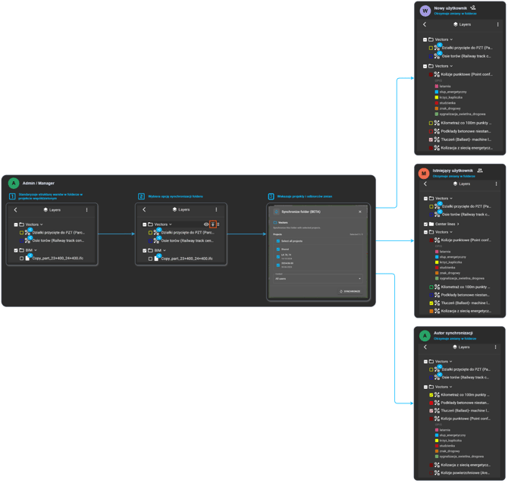Collapse second Vectors folder in Nowy użytkownik panel
508x483 pixels.
pyautogui.click(x=451, y=66)
